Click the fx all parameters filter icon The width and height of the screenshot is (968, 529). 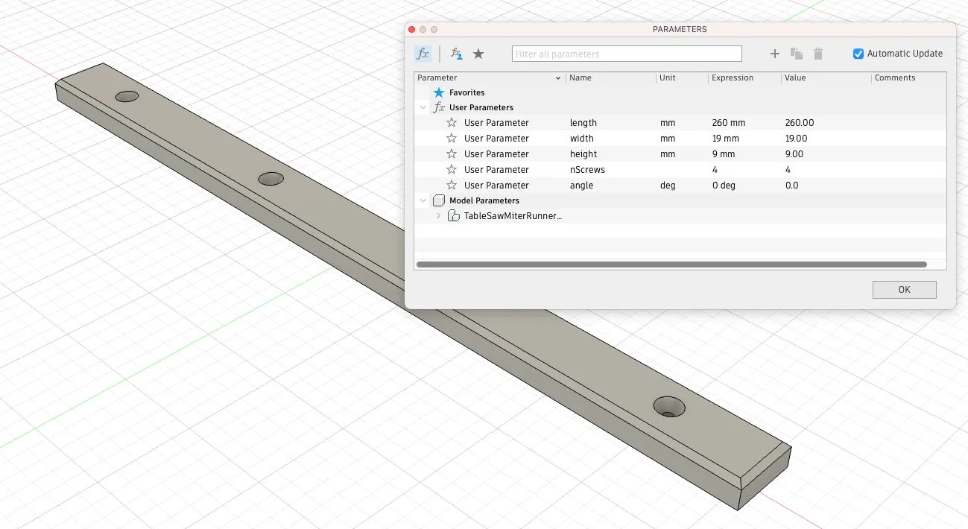423,54
